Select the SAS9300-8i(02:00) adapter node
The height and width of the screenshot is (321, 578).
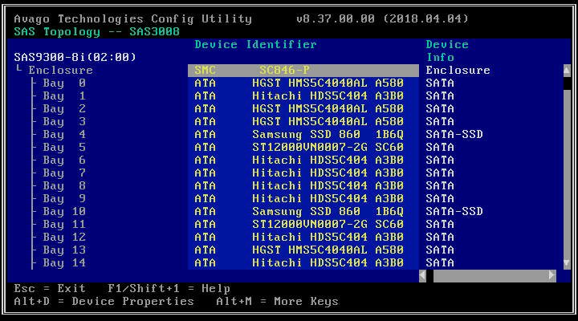75,58
